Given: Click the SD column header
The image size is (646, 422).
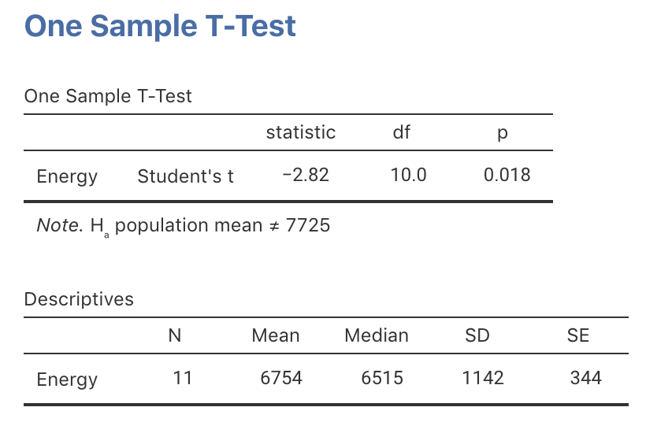Looking at the screenshot, I should pyautogui.click(x=477, y=335).
